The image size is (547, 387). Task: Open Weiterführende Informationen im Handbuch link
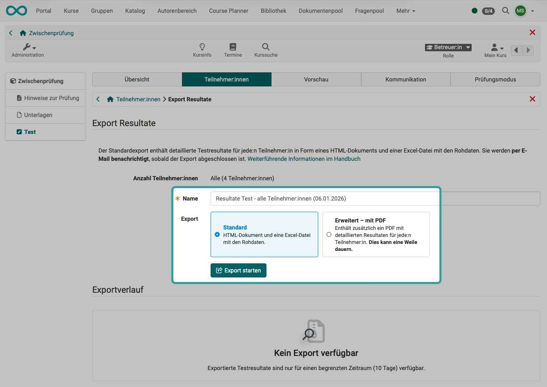pos(304,159)
